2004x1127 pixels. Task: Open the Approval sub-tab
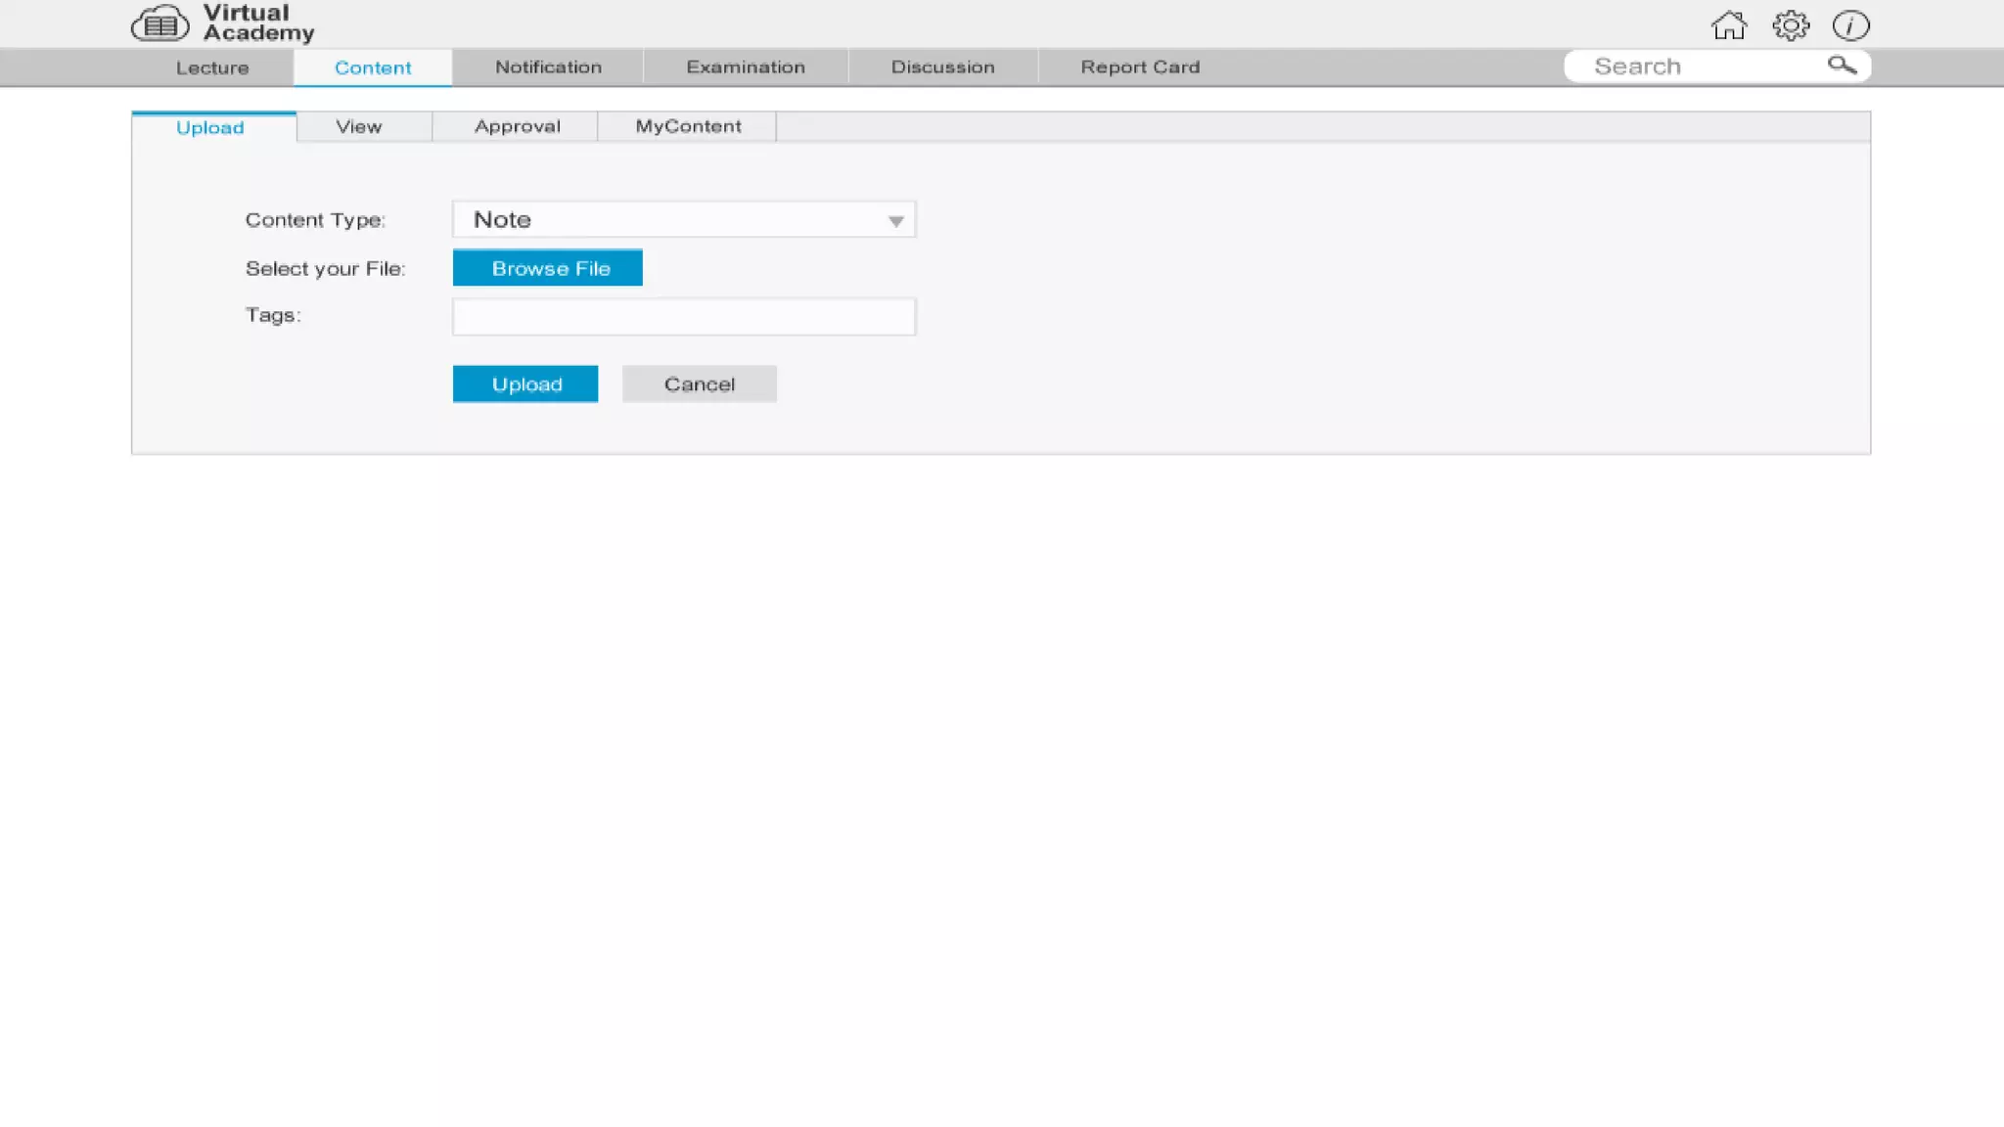coord(518,127)
